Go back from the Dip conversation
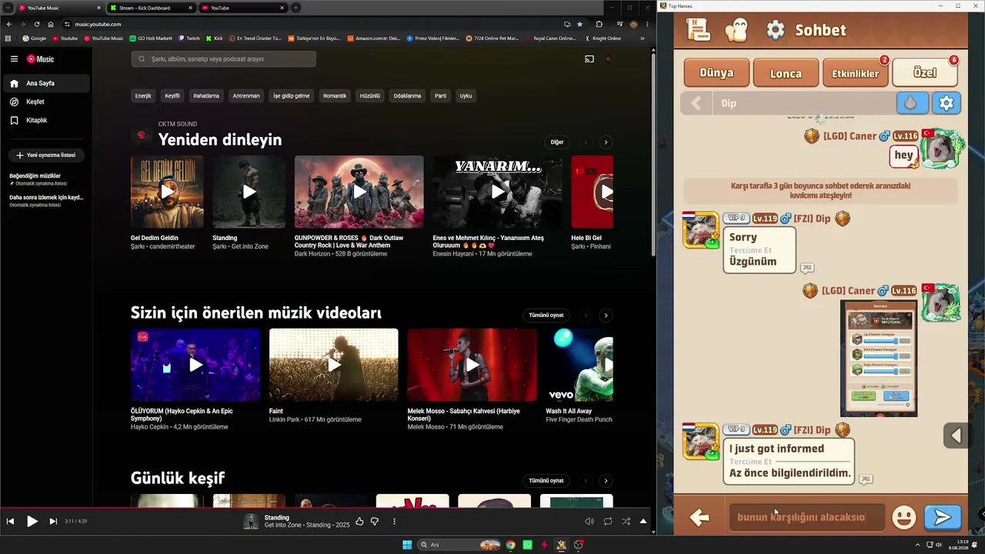Viewport: 985px width, 554px height. pos(696,103)
